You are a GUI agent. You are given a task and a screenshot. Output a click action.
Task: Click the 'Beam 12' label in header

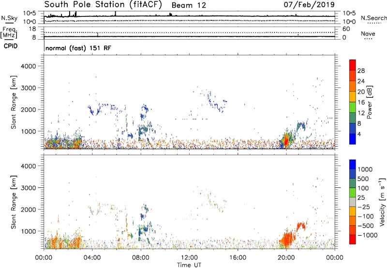pos(189,5)
